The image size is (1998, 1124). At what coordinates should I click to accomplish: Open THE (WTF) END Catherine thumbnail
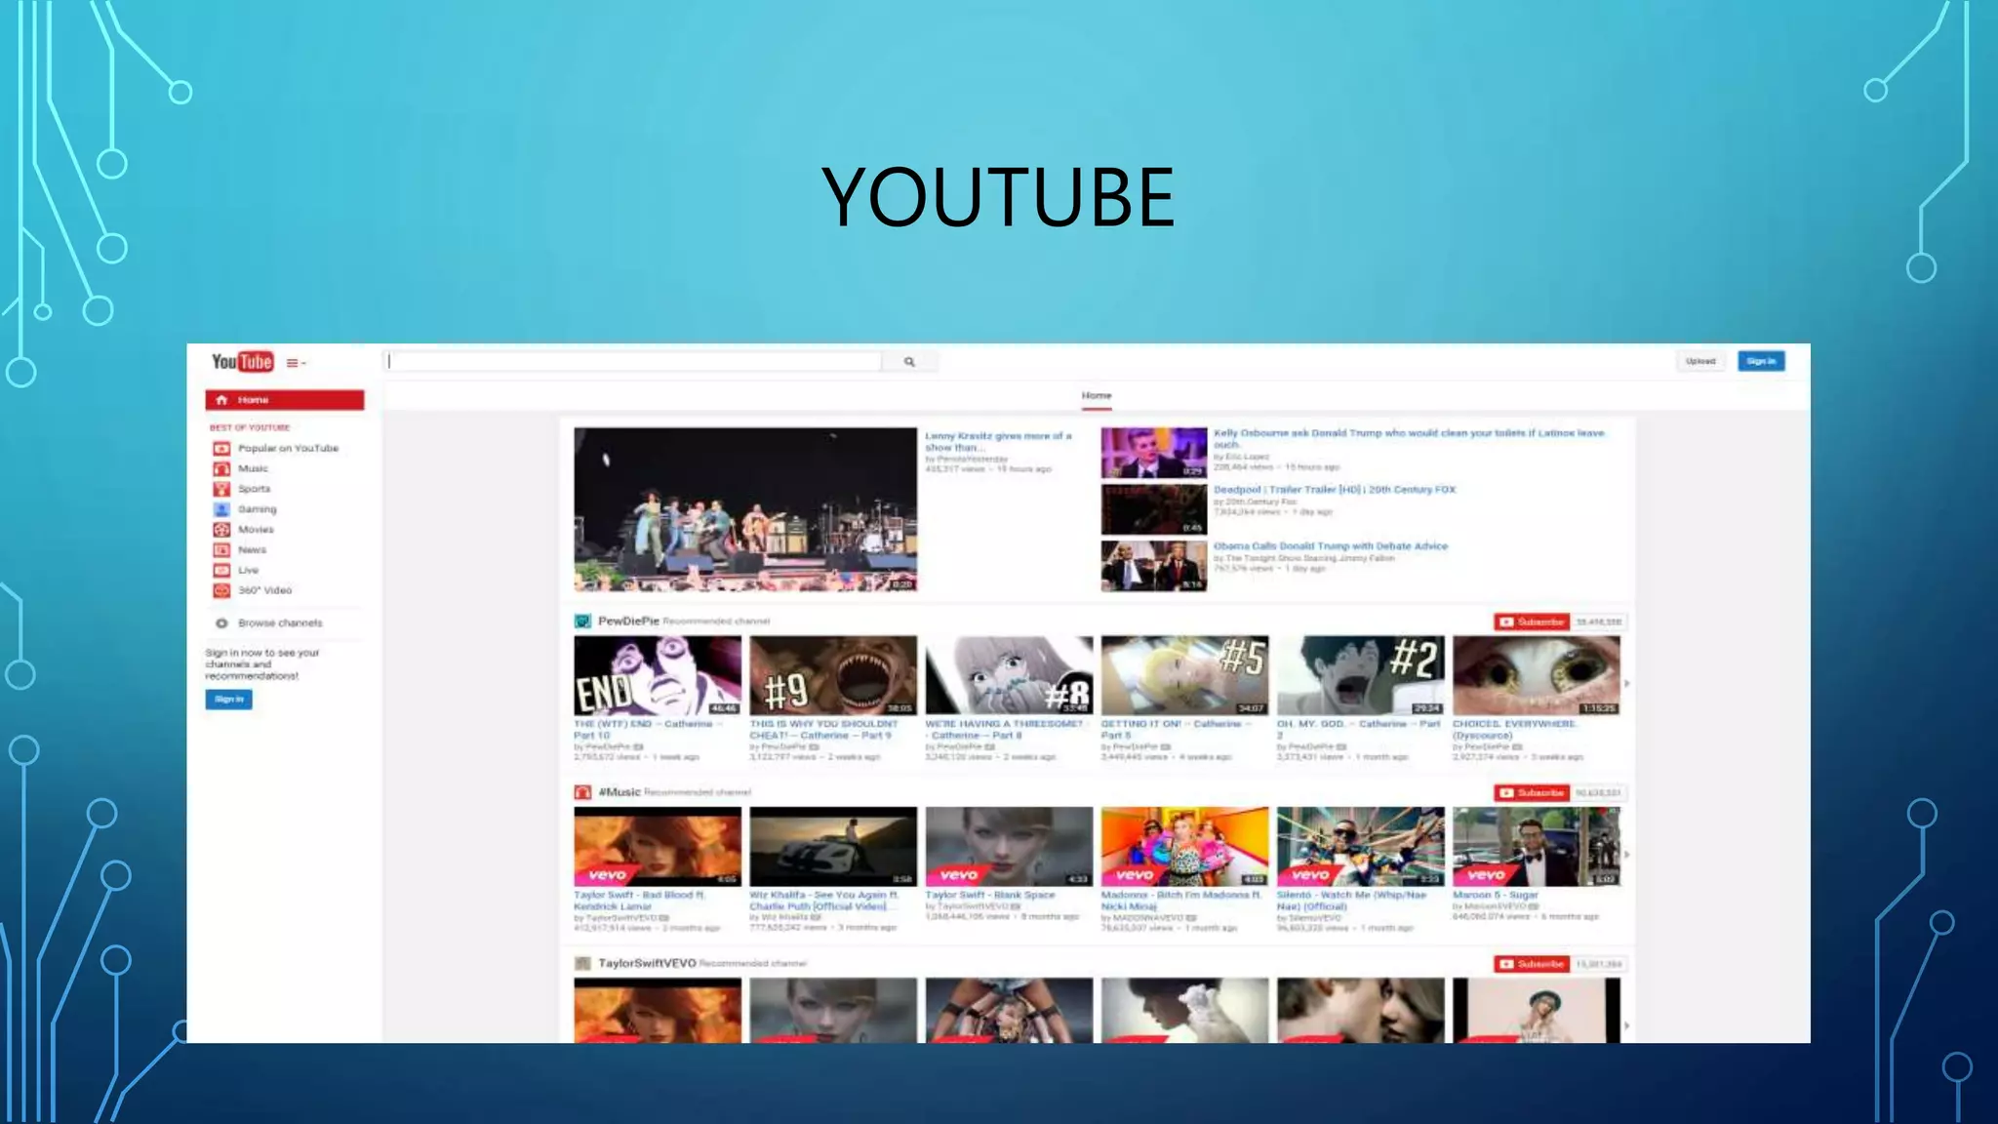pos(658,675)
